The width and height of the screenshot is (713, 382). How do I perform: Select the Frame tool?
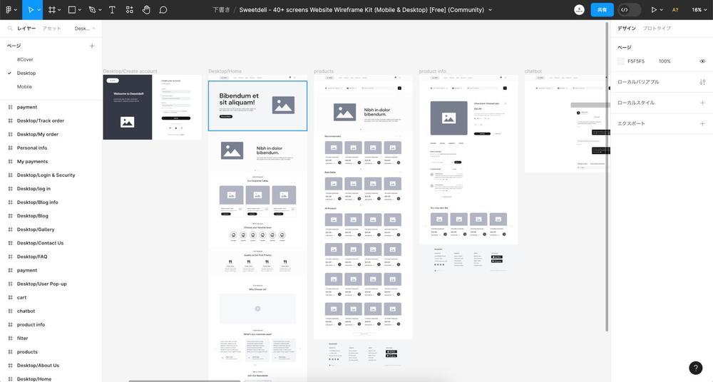52,9
